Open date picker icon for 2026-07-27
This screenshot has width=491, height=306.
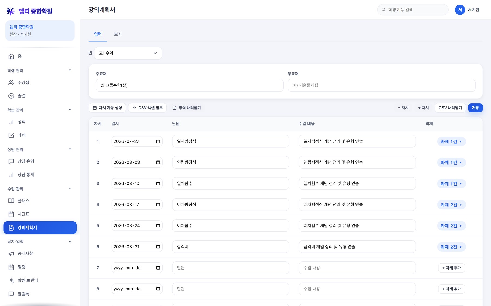tap(158, 141)
